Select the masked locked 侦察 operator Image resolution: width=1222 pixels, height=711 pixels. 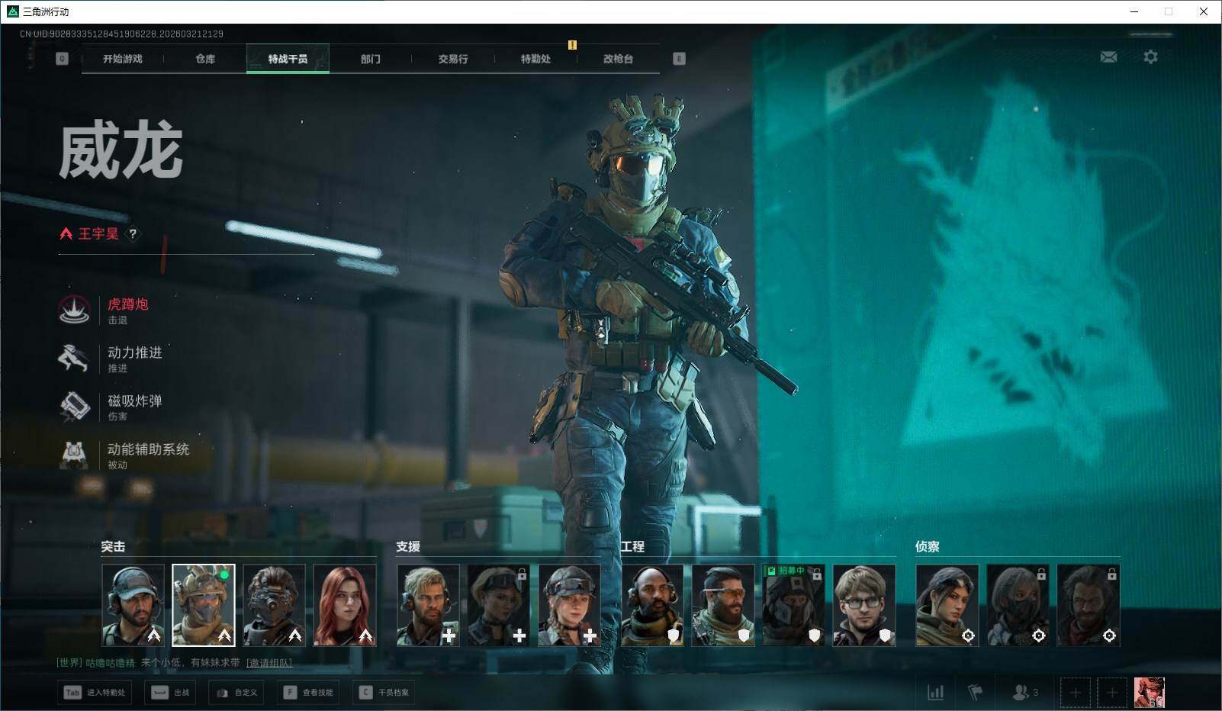(x=1018, y=606)
